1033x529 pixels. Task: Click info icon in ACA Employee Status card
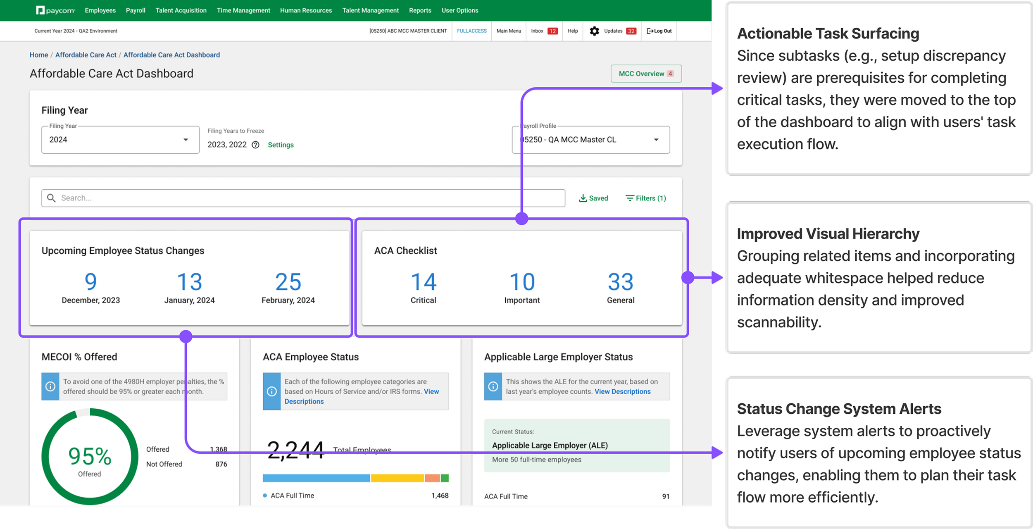pos(271,391)
